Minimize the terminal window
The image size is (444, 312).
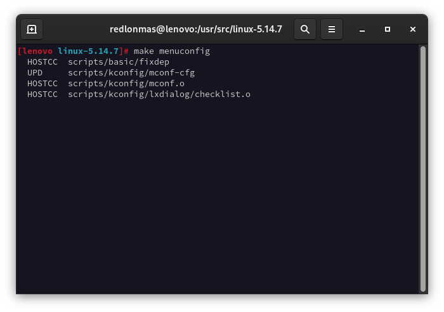[362, 29]
